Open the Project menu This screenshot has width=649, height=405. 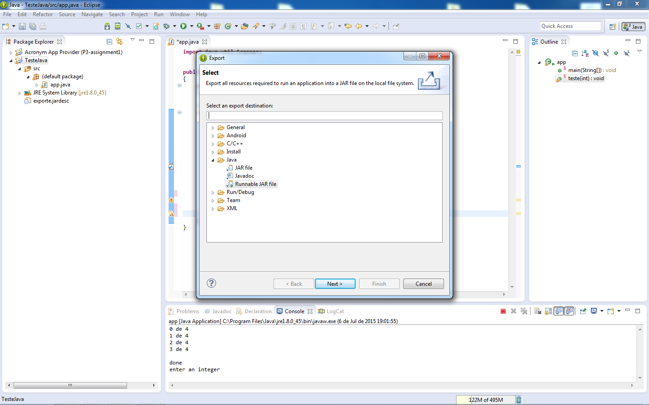[139, 14]
